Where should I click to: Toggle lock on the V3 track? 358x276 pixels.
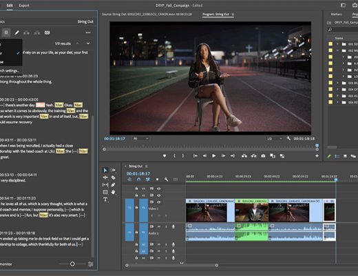(136, 188)
